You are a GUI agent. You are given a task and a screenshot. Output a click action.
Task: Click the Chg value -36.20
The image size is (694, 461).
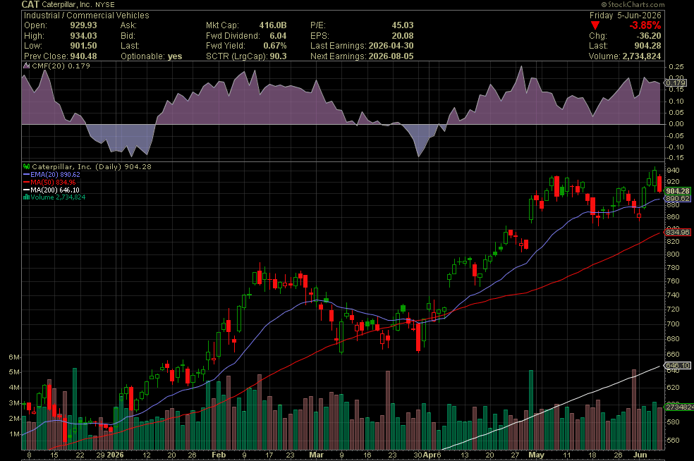648,36
